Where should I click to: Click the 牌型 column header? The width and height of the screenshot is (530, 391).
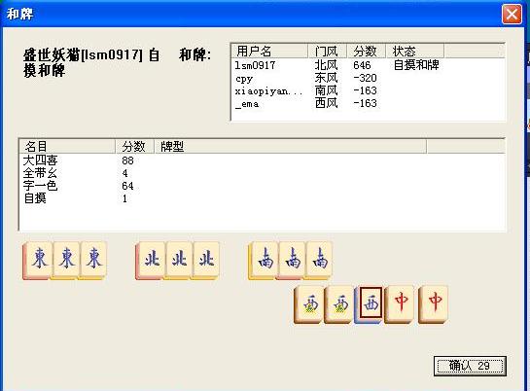[x=291, y=146]
